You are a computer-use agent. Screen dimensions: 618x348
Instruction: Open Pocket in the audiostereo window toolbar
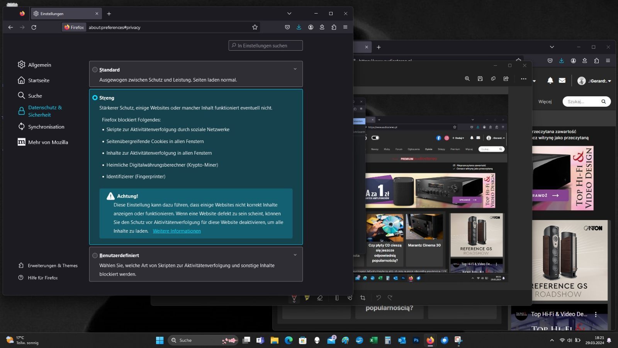click(x=550, y=61)
